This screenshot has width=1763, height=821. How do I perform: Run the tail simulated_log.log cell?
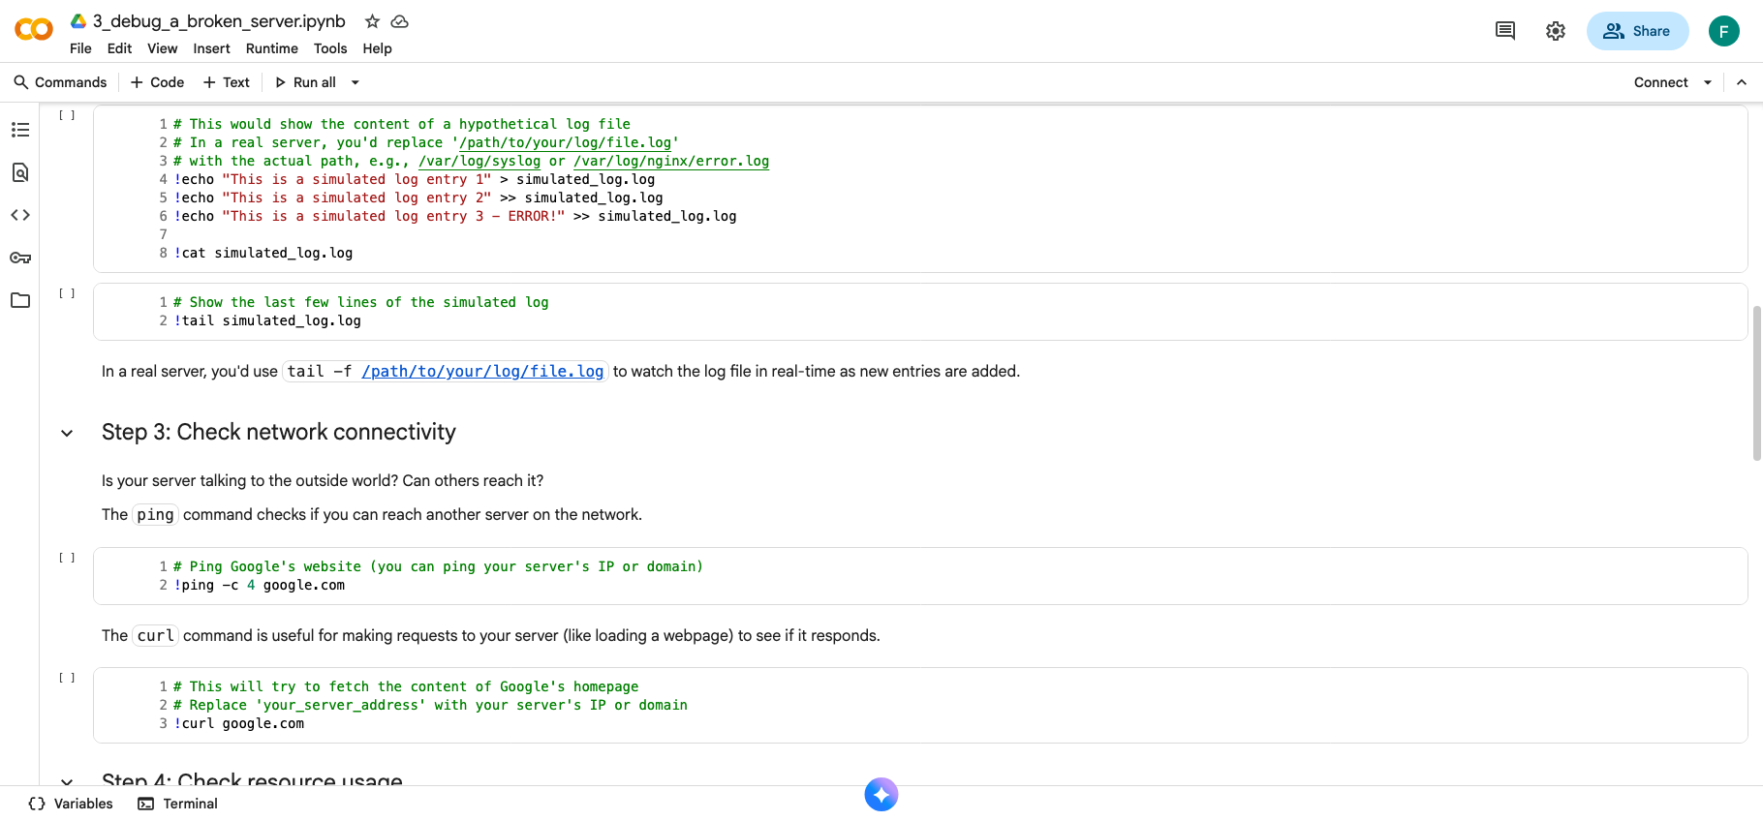pyautogui.click(x=67, y=293)
